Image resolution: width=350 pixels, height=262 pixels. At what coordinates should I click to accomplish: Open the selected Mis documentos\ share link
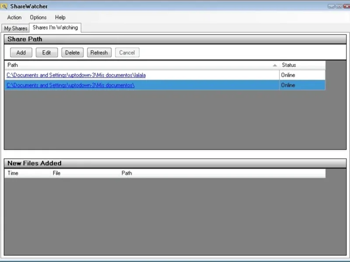click(70, 85)
